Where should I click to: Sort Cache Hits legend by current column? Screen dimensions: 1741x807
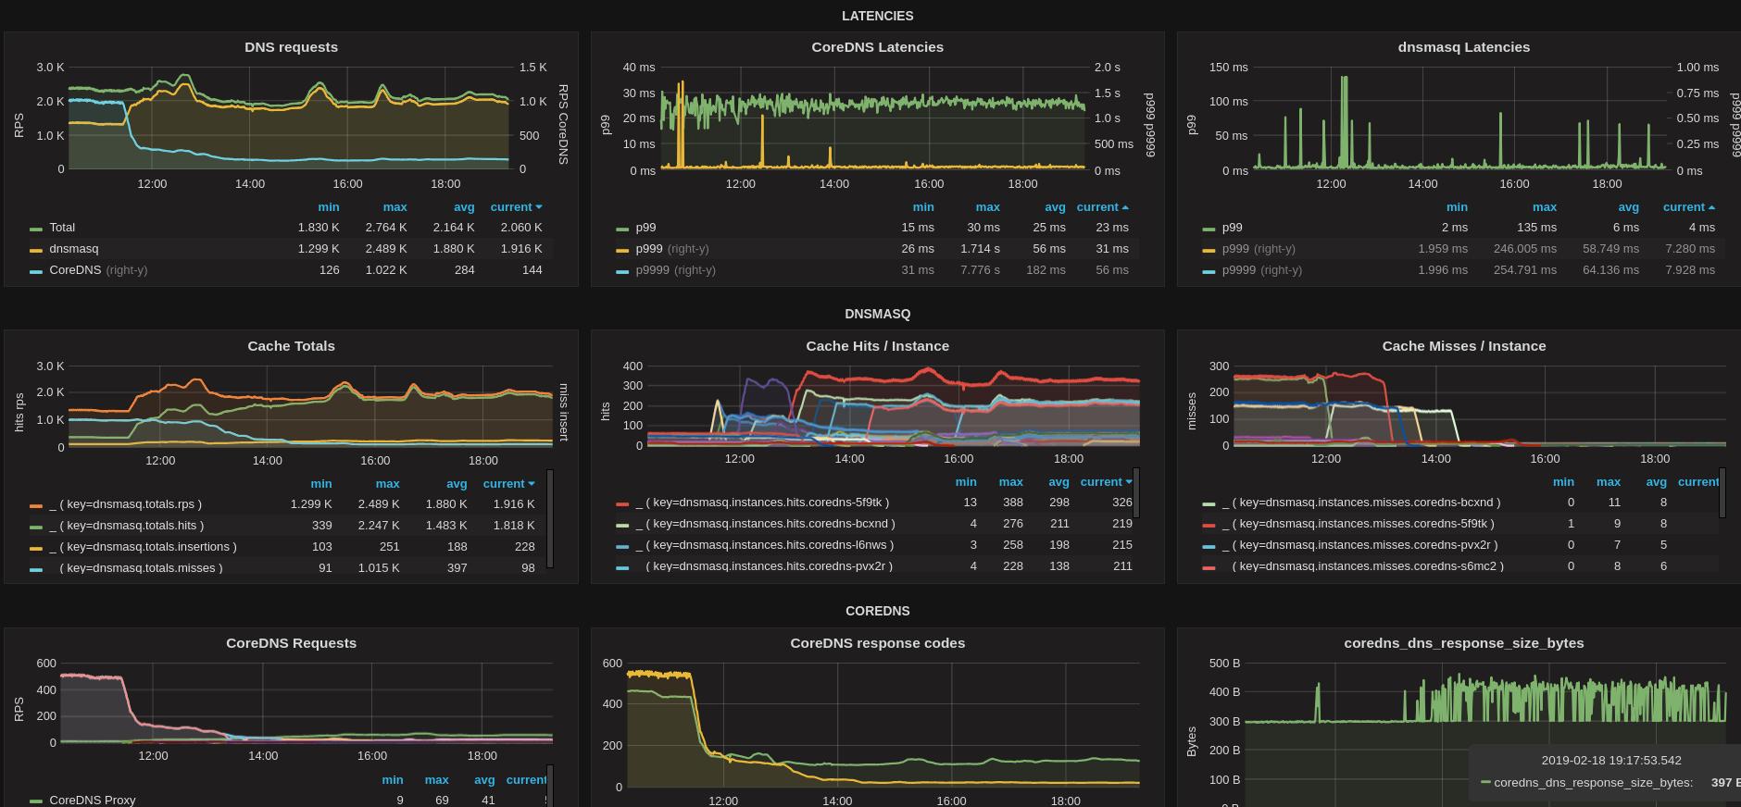click(x=1106, y=482)
